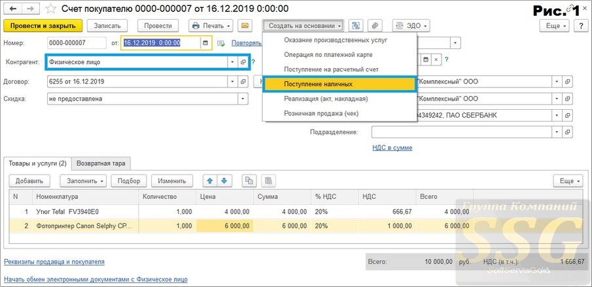Image resolution: width=592 pixels, height=287 pixels.
Task: Select Операция по платежной карте
Action: [x=328, y=55]
